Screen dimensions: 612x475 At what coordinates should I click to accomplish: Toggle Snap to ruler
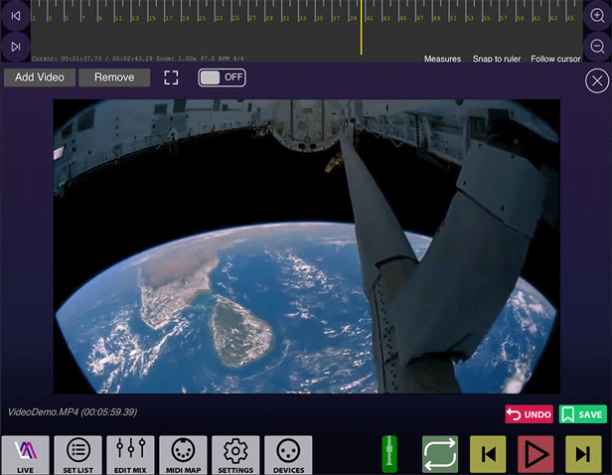497,59
